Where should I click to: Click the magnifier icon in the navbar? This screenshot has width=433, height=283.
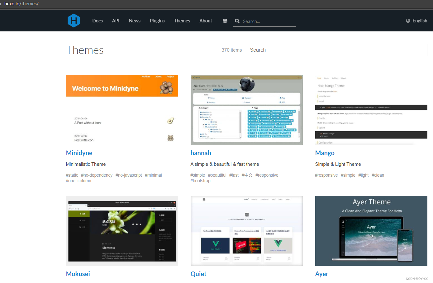237,21
